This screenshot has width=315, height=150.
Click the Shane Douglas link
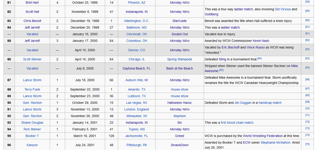tap(32, 123)
